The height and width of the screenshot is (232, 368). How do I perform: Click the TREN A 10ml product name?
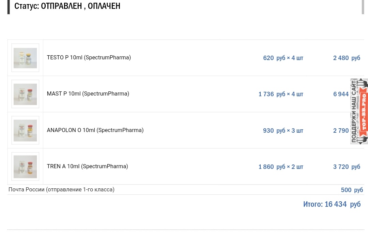click(x=87, y=166)
